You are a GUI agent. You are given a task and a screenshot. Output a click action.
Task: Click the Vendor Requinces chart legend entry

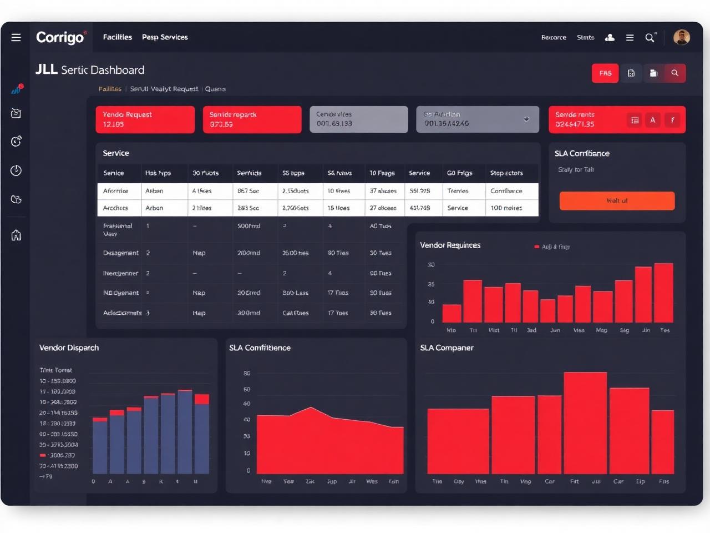(x=552, y=247)
